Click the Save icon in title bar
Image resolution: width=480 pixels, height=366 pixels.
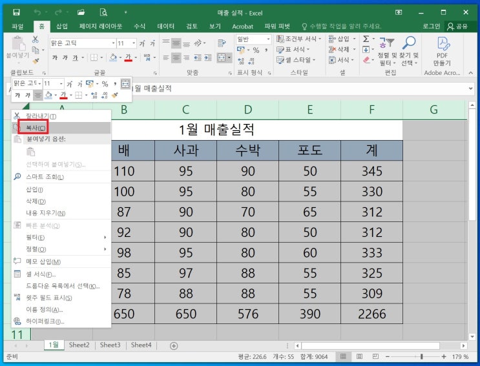point(16,12)
